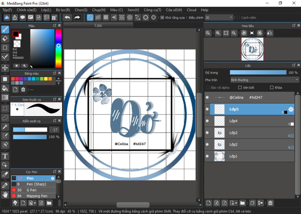Screen dimensions: 301x214
Task: Undock the Lớp panel
Action: click(x=294, y=65)
